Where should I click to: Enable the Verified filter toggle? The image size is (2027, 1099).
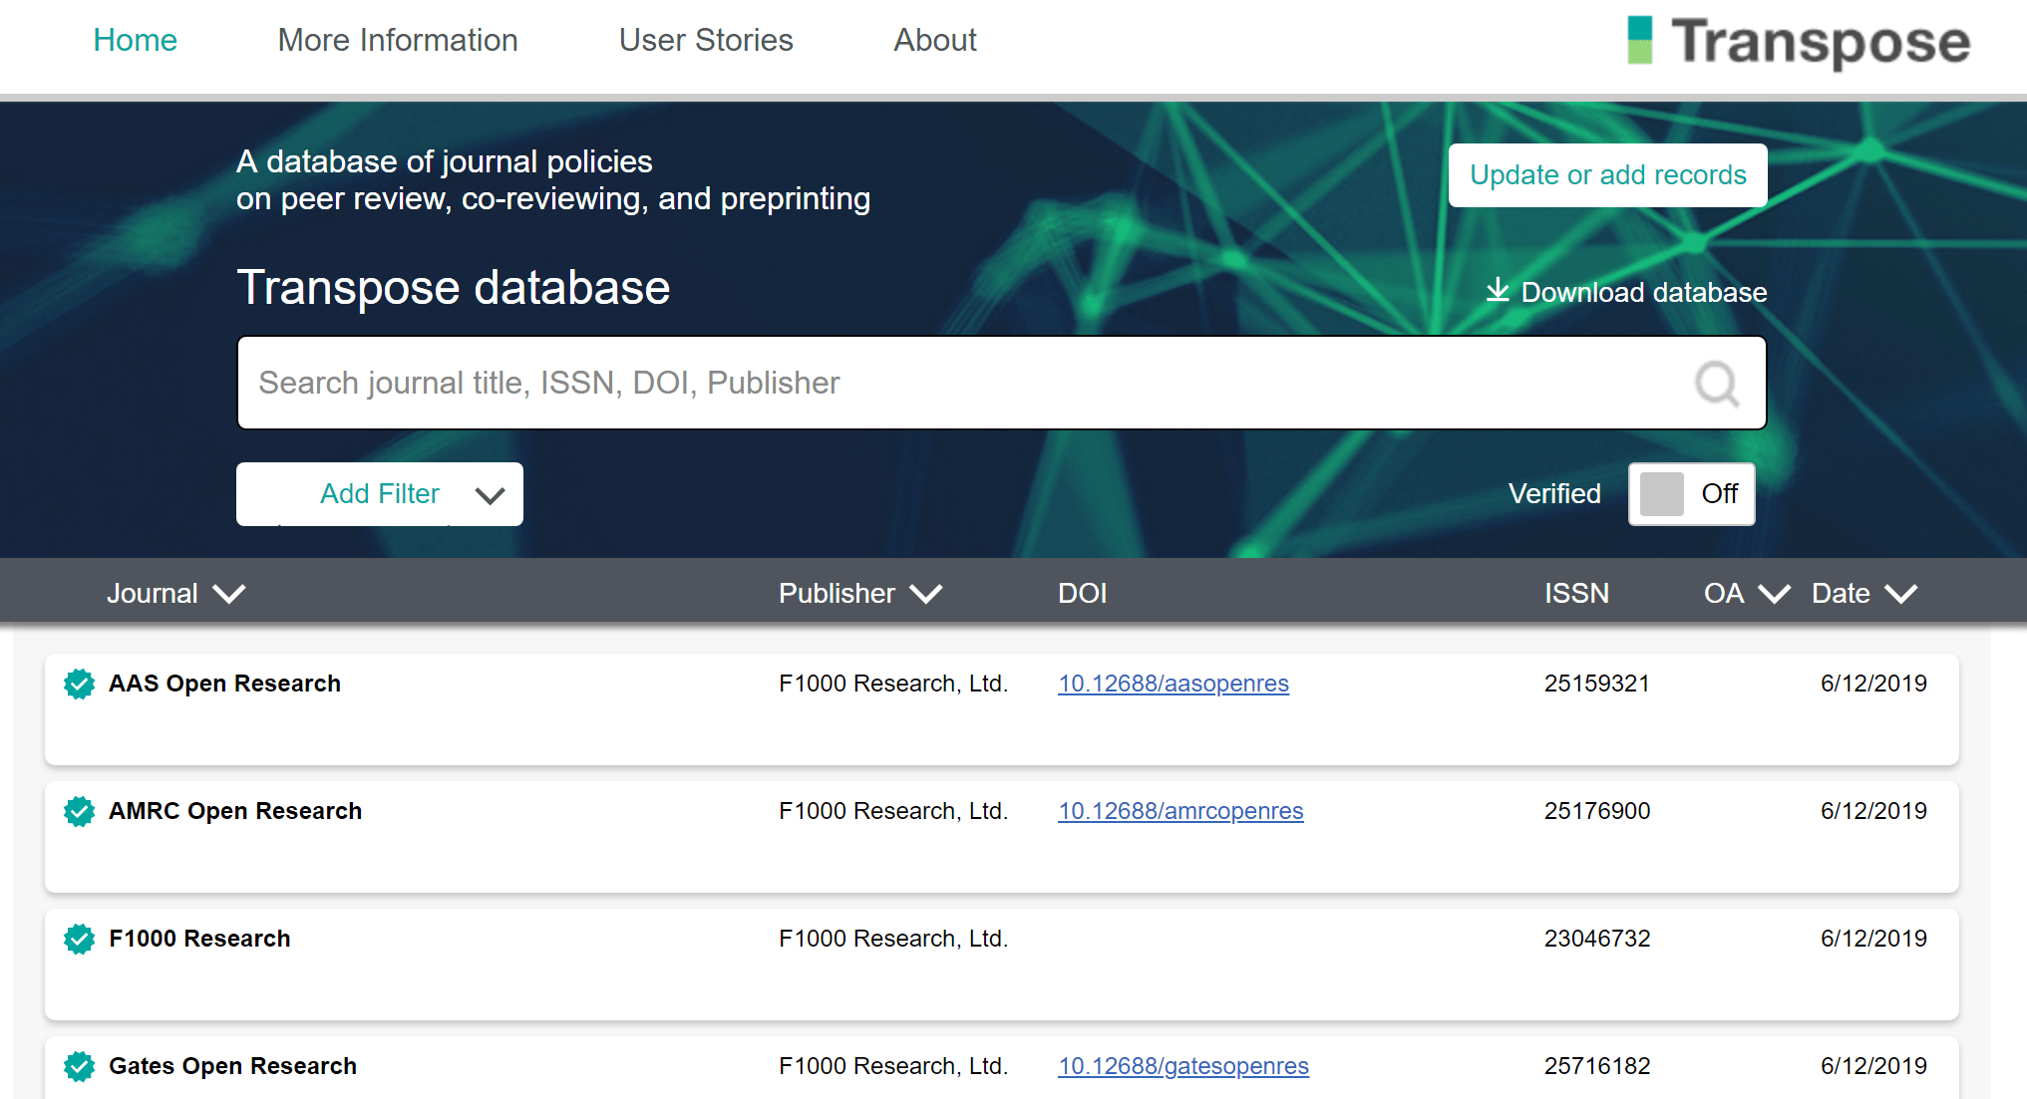pyautogui.click(x=1692, y=493)
